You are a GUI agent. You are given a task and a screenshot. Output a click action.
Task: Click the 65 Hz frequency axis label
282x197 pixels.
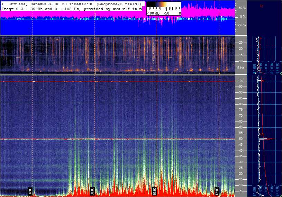tap(240, 122)
